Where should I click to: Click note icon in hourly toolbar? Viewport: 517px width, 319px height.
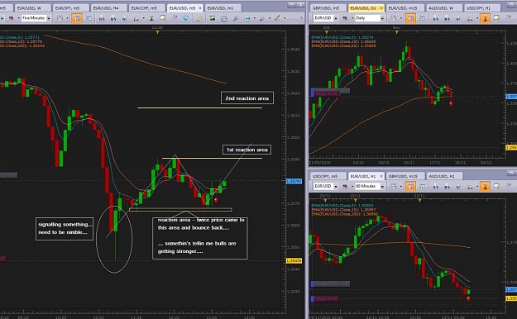point(496,186)
